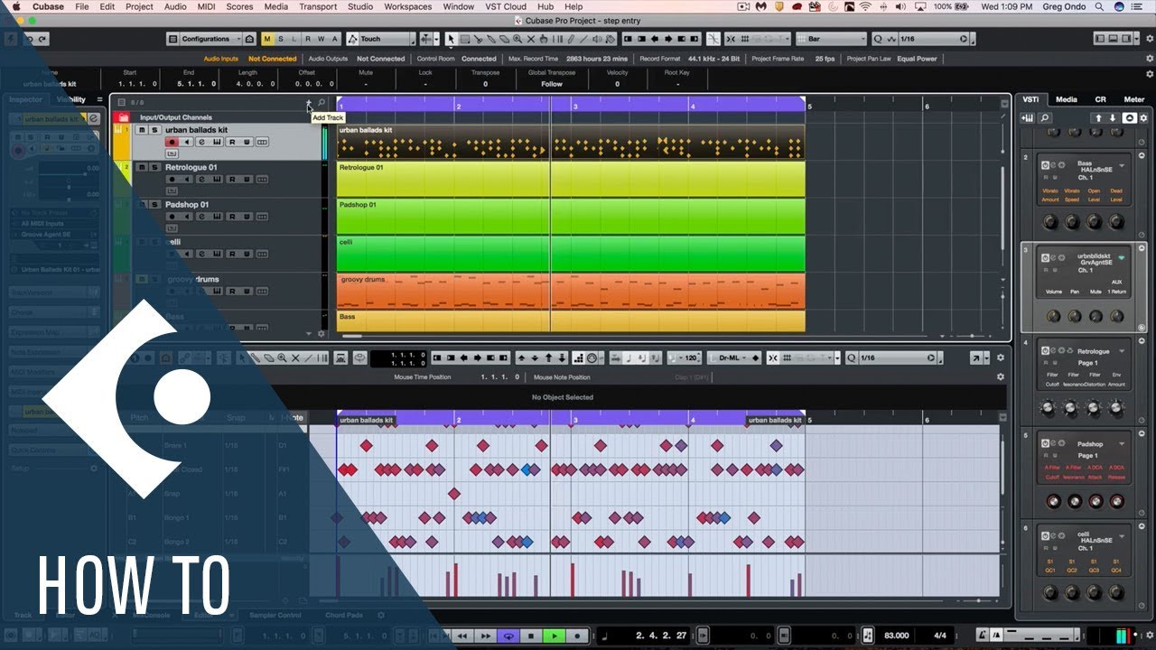The image size is (1156, 650).
Task: Click the 83.000 tempo value in transport
Action: (x=897, y=636)
